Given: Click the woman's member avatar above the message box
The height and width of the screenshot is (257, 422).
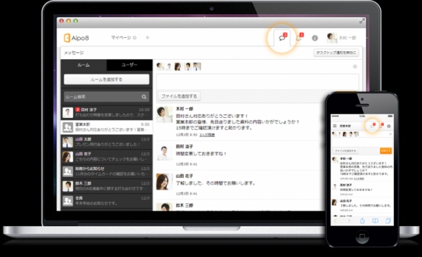Looking at the screenshot, I should [x=178, y=67].
